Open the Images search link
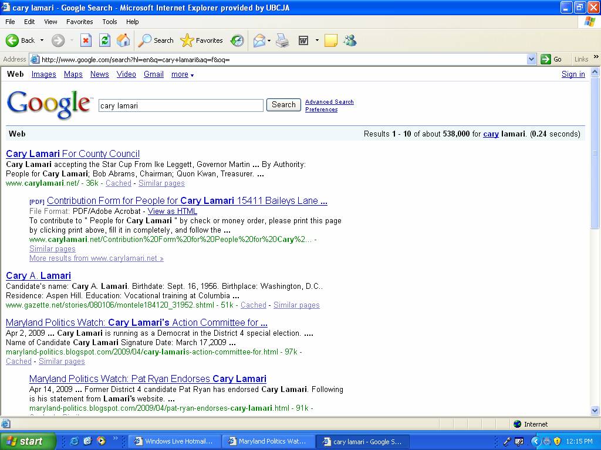601x450 pixels. (x=43, y=74)
